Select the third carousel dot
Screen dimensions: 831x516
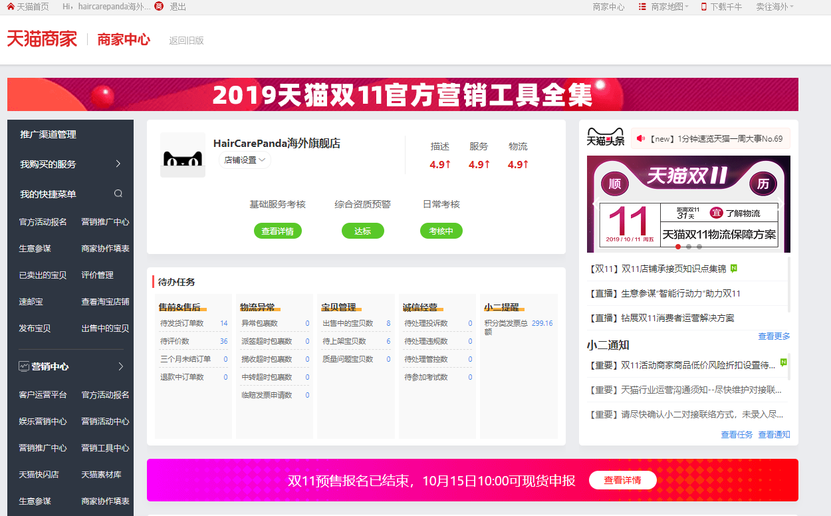tap(699, 247)
